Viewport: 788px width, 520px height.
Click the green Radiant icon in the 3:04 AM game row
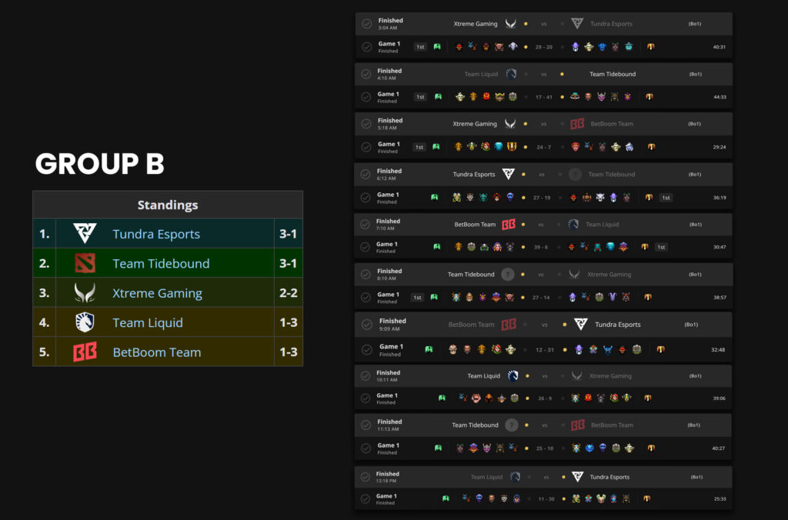click(x=437, y=47)
